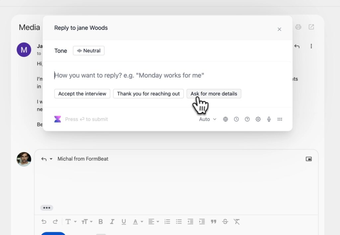Open the text color picker

point(137,221)
